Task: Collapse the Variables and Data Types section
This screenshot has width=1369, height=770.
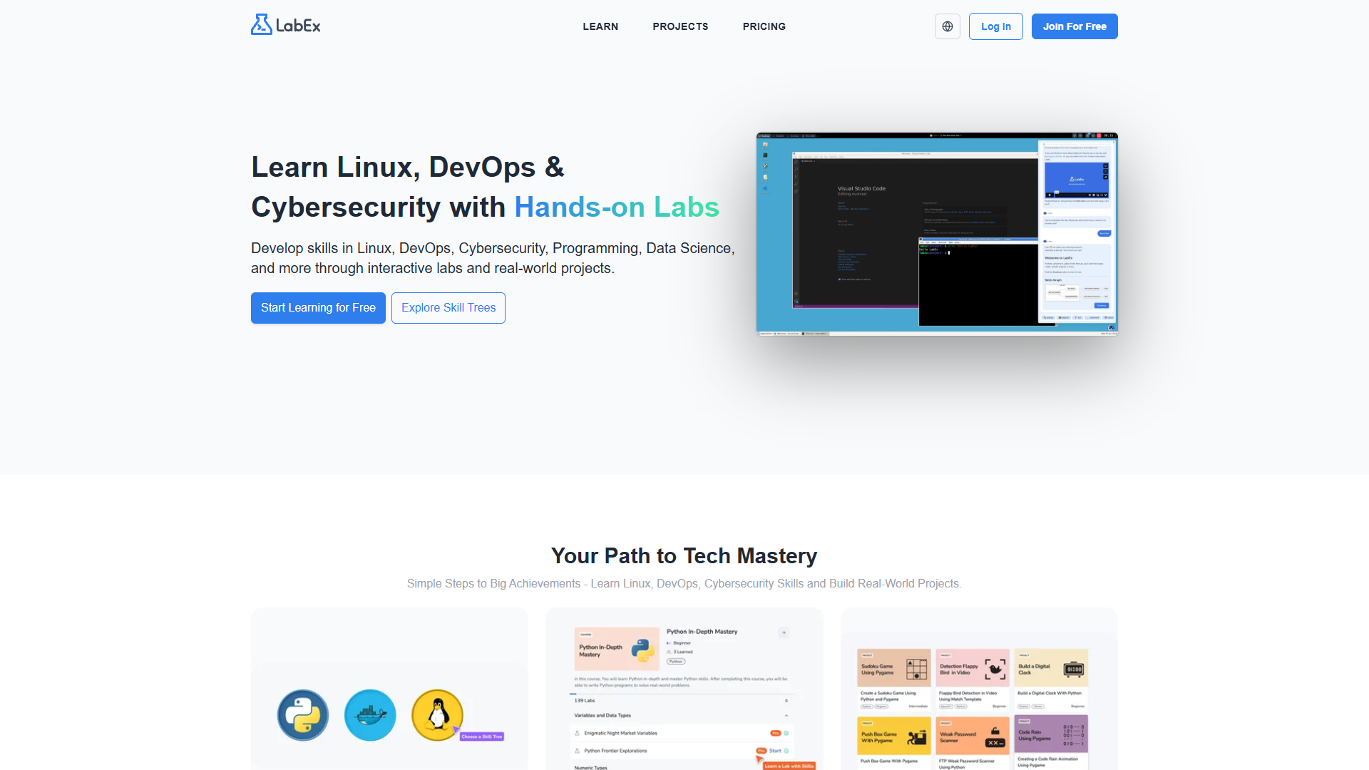Action: tap(786, 716)
